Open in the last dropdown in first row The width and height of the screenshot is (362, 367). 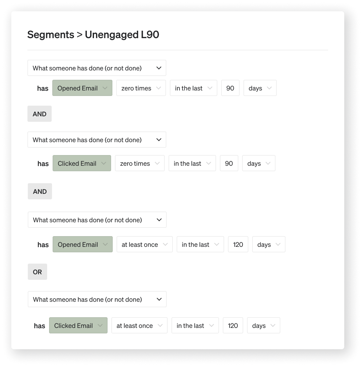point(193,88)
